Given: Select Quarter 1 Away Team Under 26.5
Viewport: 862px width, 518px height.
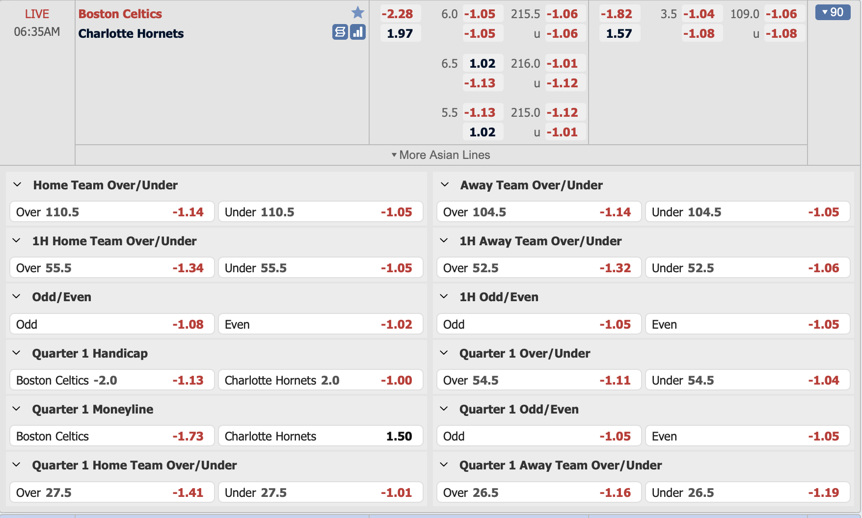Looking at the screenshot, I should [748, 492].
